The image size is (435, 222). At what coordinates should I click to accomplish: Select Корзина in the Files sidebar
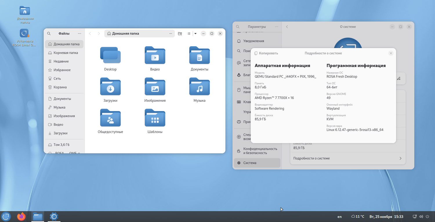[x=60, y=87]
